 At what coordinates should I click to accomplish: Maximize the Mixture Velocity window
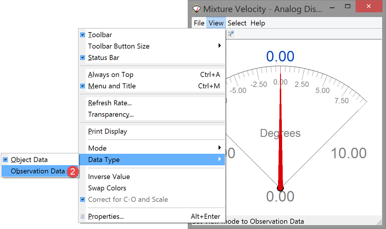point(348,6)
